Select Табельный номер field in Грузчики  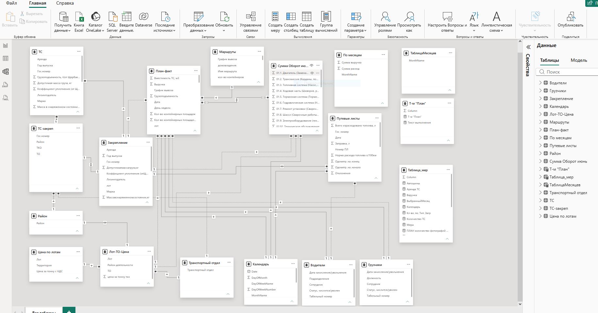(378, 296)
